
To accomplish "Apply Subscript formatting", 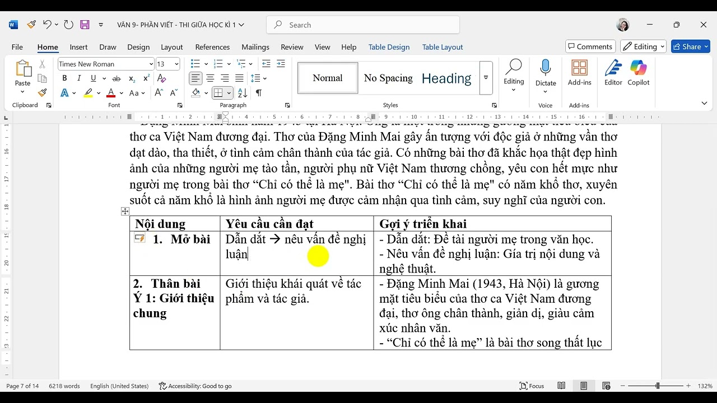I will (132, 78).
